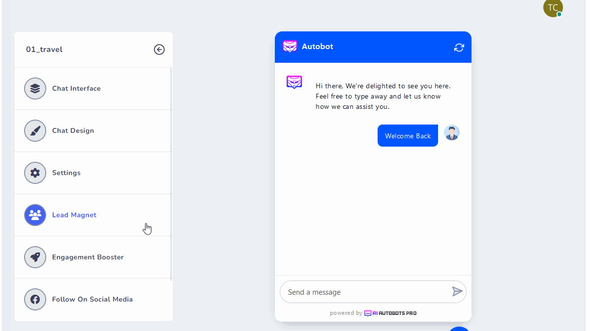Click the Settings gear icon
590x331 pixels.
coord(35,173)
